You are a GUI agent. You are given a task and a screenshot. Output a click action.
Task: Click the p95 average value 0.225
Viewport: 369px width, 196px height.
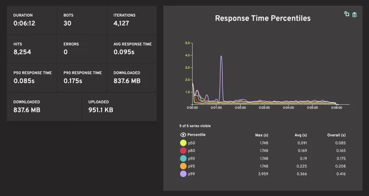pyautogui.click(x=302, y=166)
